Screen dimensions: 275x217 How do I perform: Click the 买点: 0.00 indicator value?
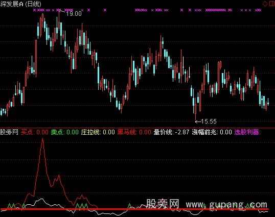[x=35, y=132]
